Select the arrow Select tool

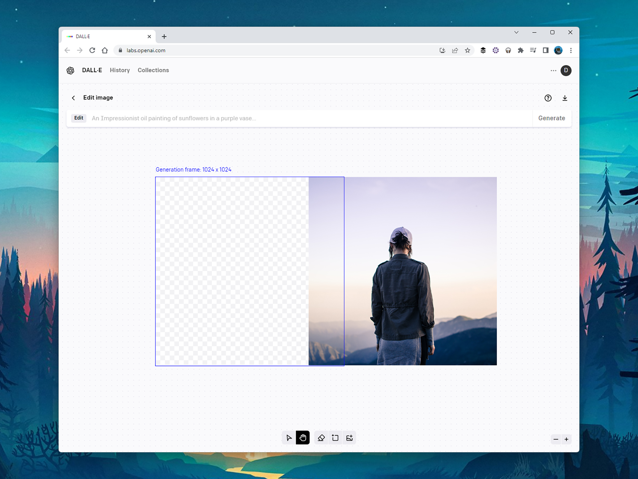[x=289, y=438]
